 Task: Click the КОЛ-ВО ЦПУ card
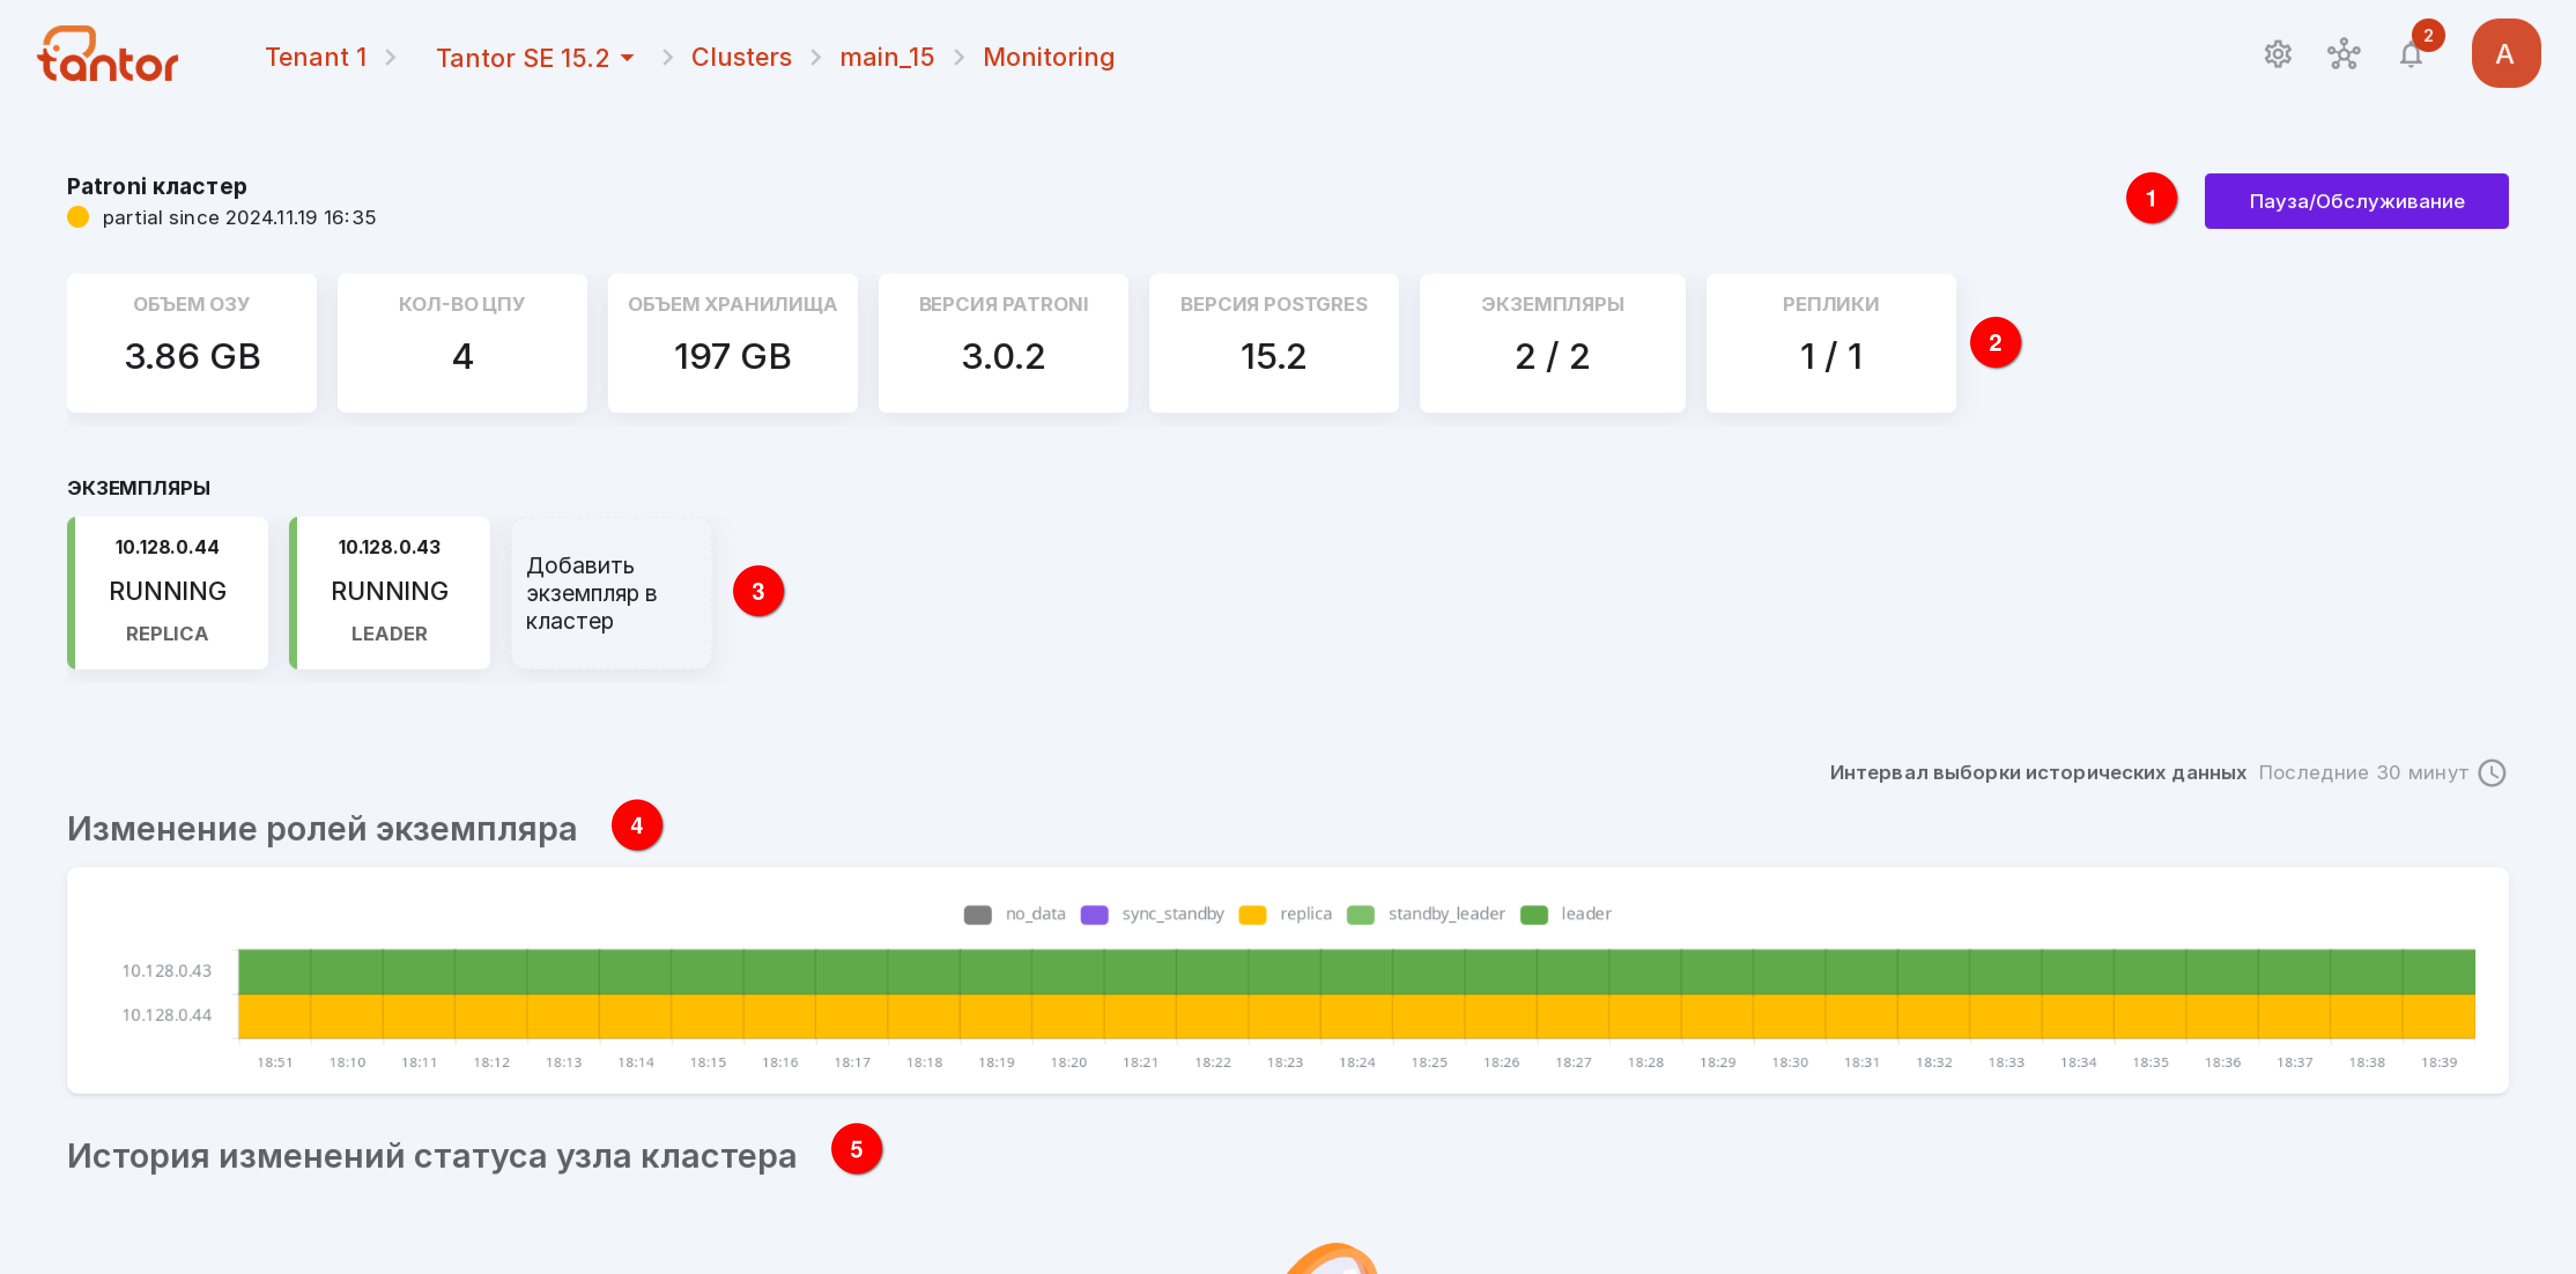(x=462, y=343)
